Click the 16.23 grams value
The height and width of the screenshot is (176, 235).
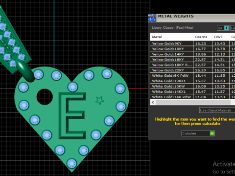click(201, 44)
